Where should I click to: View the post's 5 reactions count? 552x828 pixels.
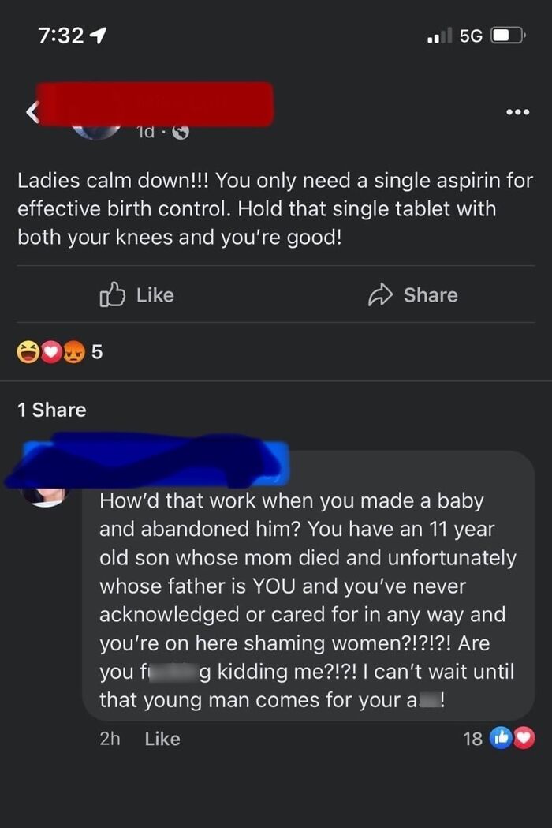(x=97, y=353)
